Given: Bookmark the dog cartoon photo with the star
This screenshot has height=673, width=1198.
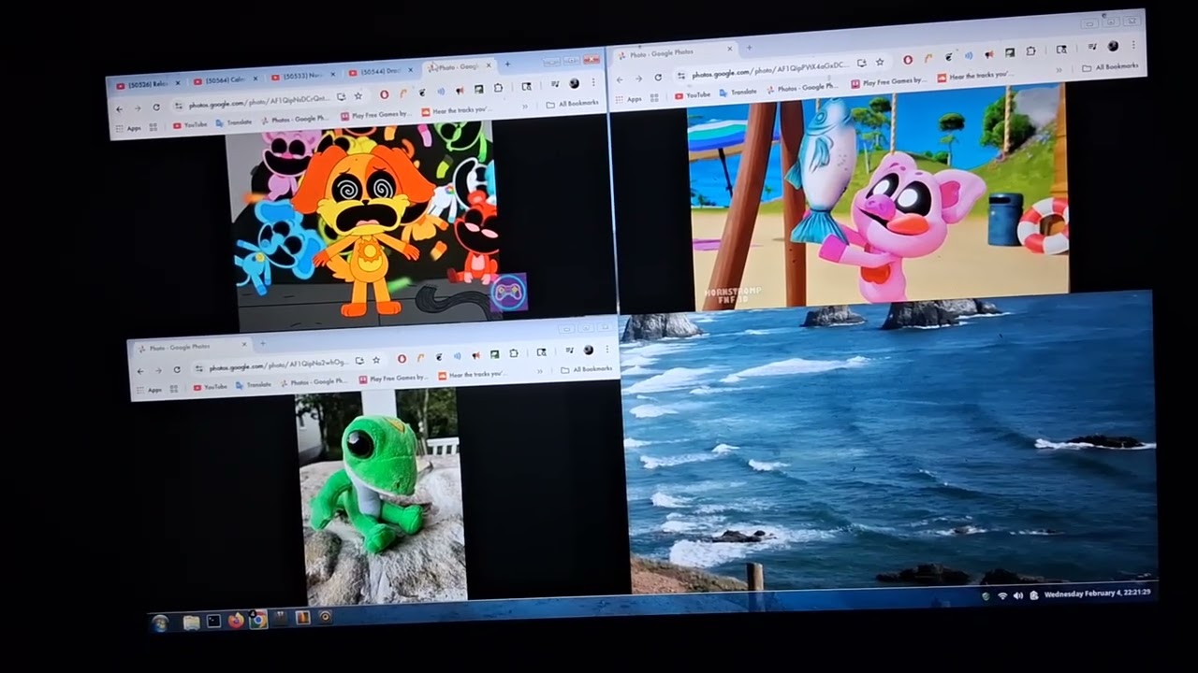Looking at the screenshot, I should click(358, 96).
